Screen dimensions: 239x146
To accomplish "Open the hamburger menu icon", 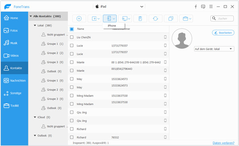I will point(211,6).
